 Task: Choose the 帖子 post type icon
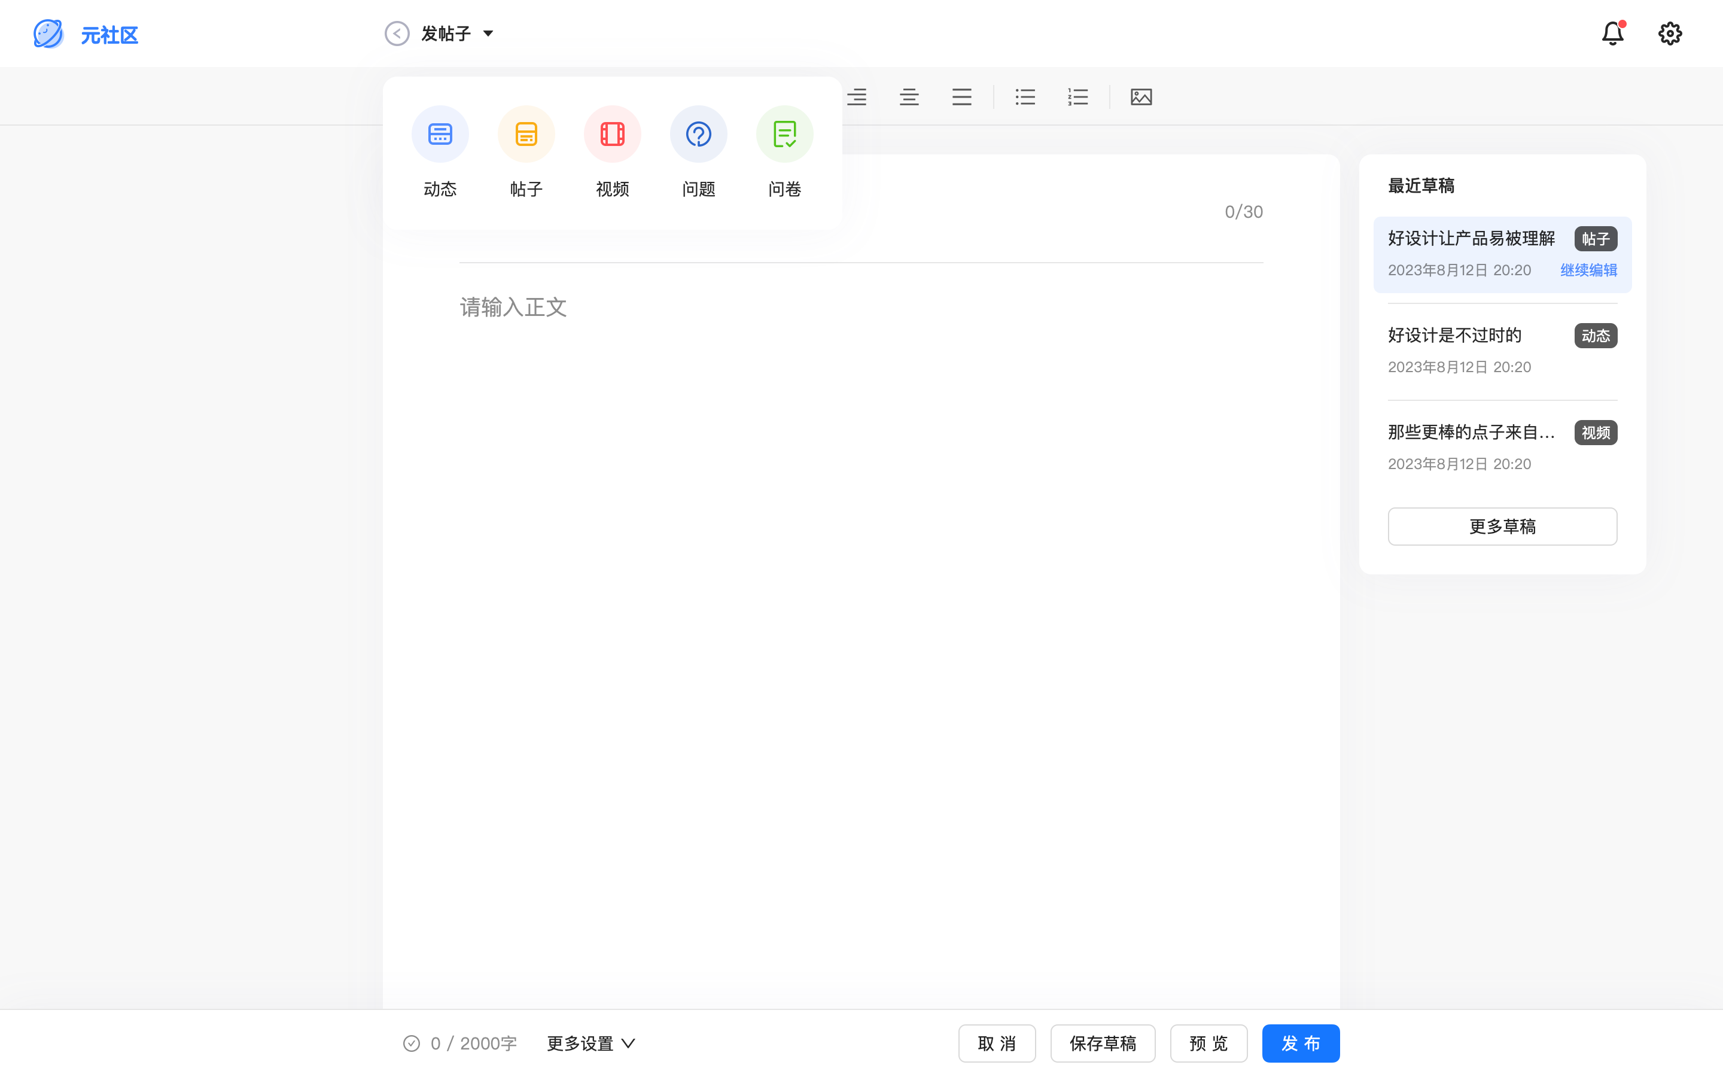pos(526,134)
